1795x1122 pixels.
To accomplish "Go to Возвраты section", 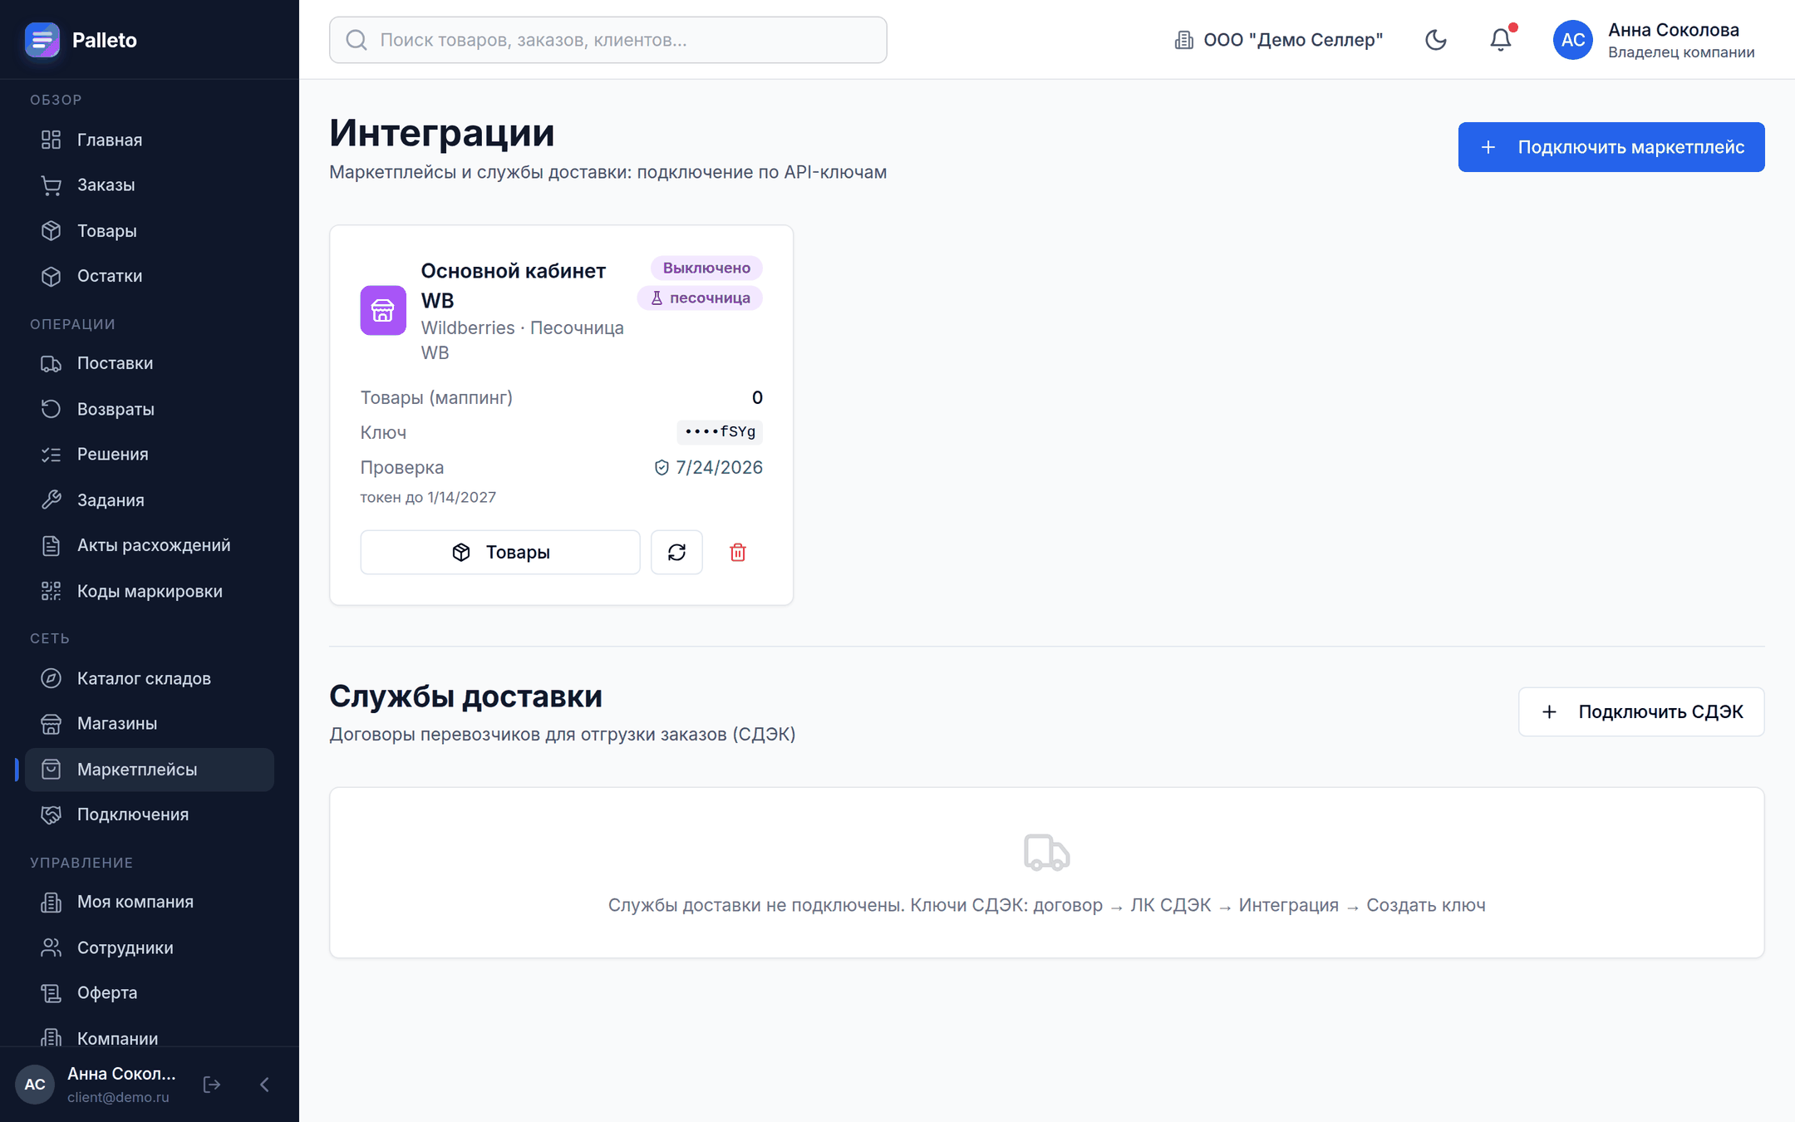I will click(150, 409).
